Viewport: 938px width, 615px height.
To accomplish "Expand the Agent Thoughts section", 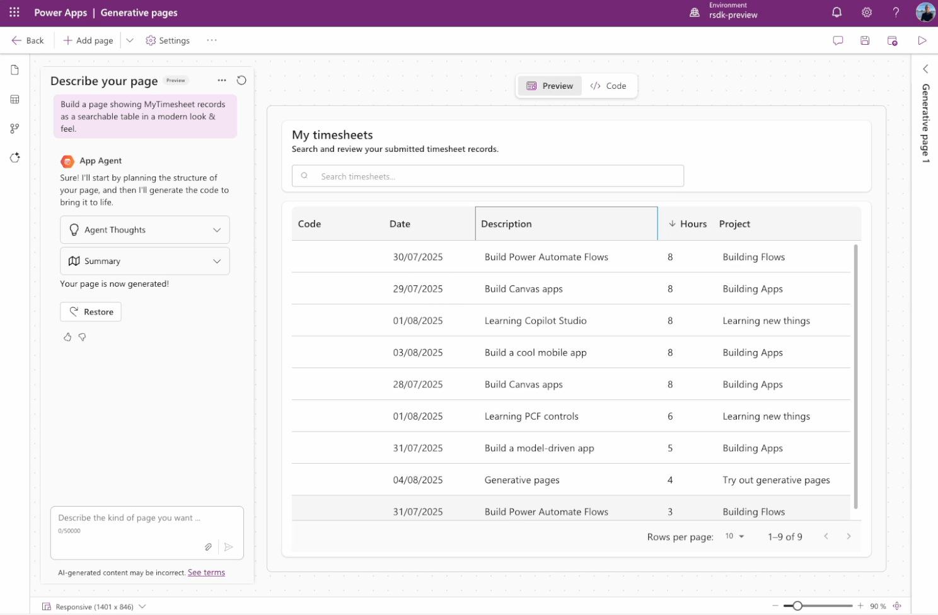I will pos(145,230).
